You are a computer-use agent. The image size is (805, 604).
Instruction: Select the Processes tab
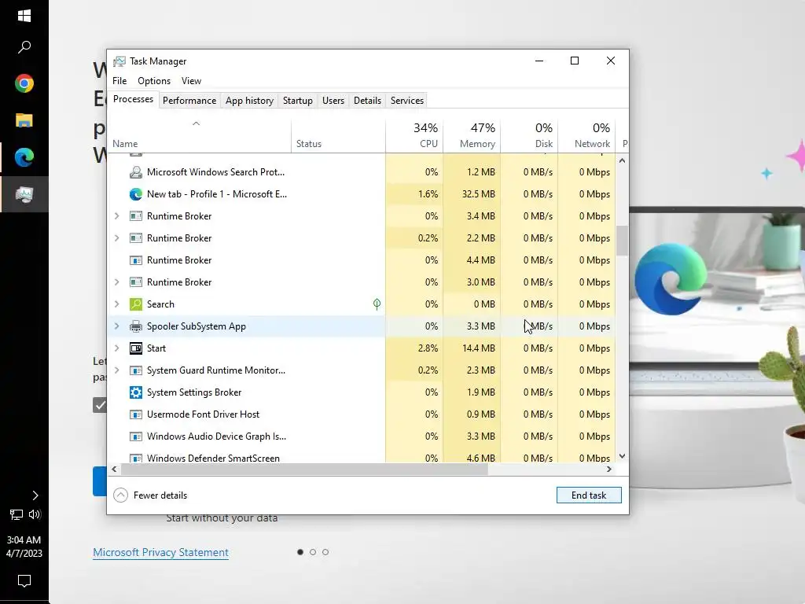(133, 99)
